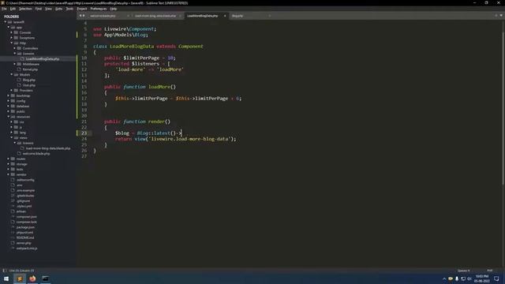Open LoadMoreBlogData.php in the sidebar

click(x=42, y=59)
